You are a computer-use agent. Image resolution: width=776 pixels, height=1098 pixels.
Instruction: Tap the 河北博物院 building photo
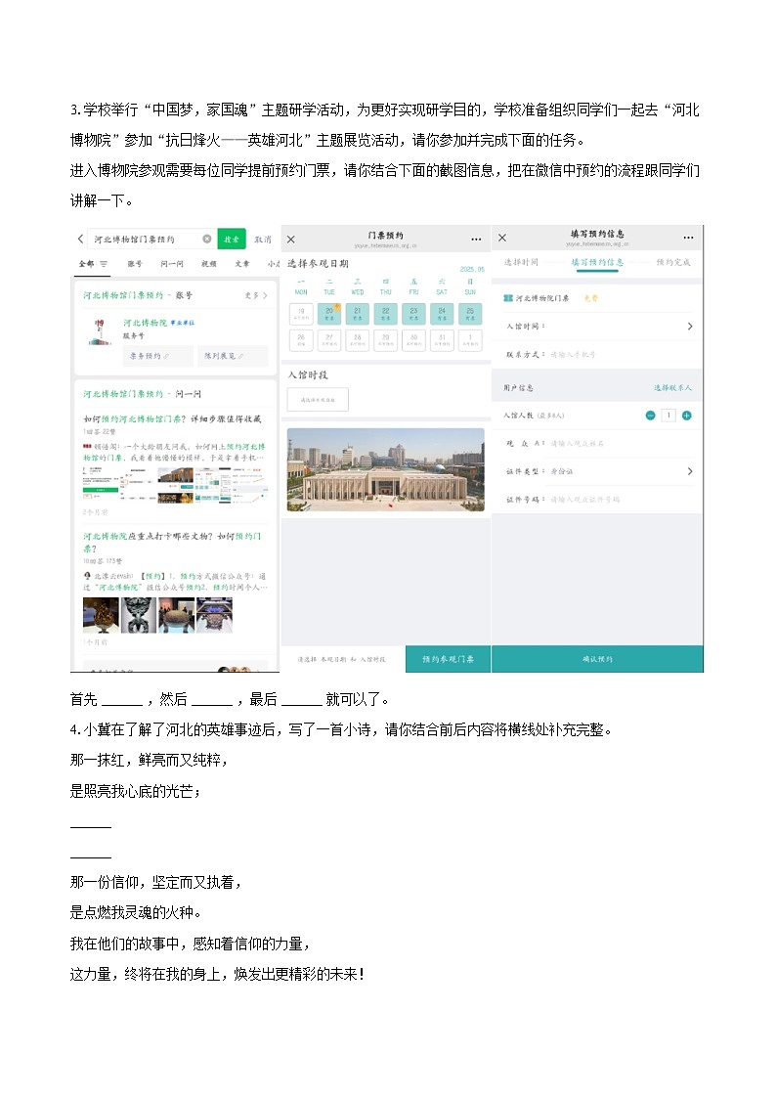(385, 469)
